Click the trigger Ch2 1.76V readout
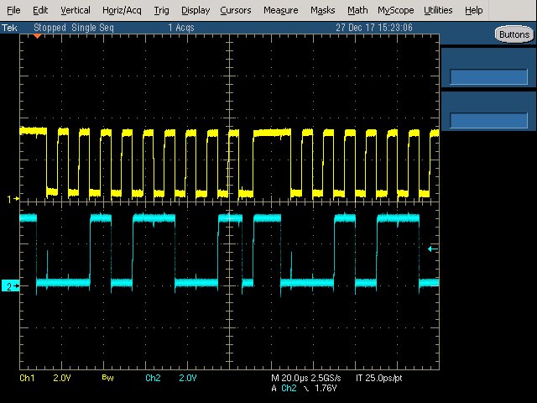537x403 pixels. pos(304,388)
